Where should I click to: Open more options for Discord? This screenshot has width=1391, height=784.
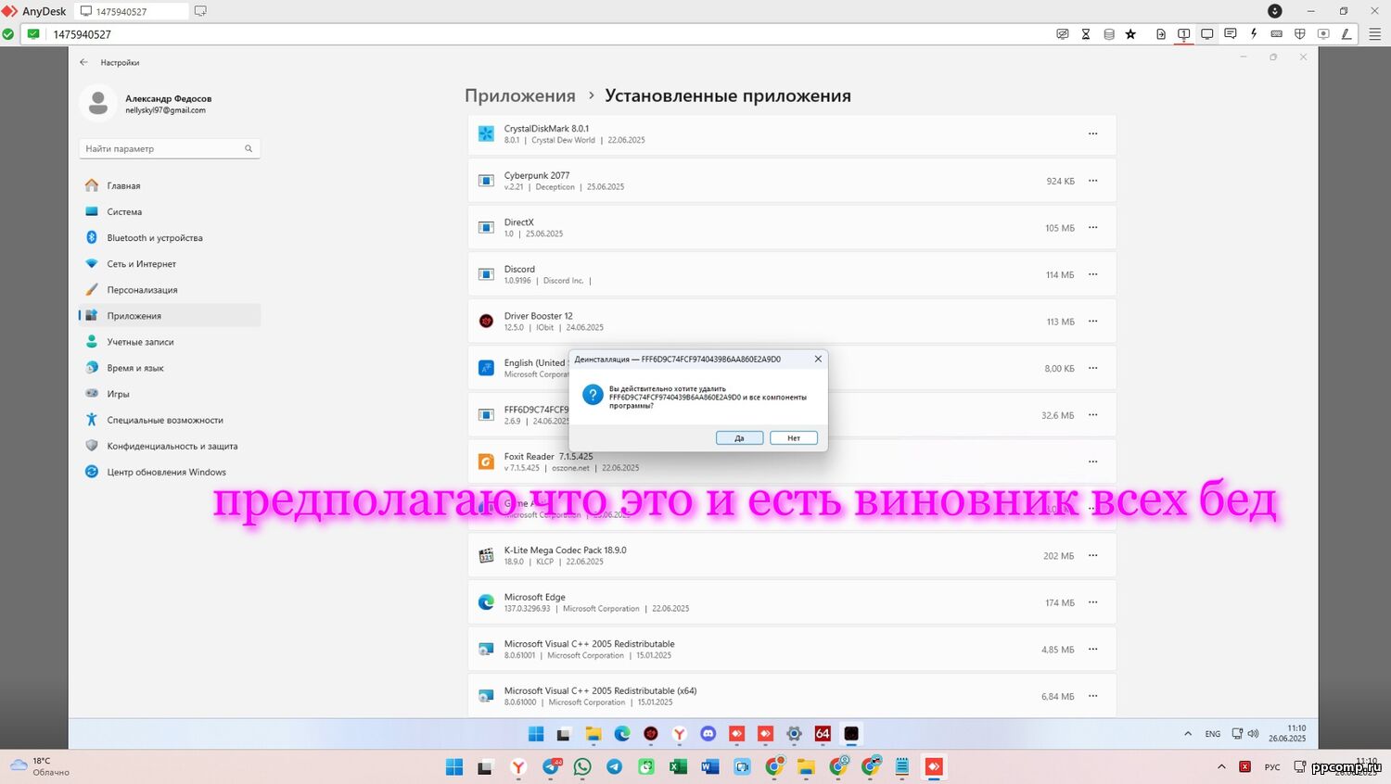(1092, 274)
